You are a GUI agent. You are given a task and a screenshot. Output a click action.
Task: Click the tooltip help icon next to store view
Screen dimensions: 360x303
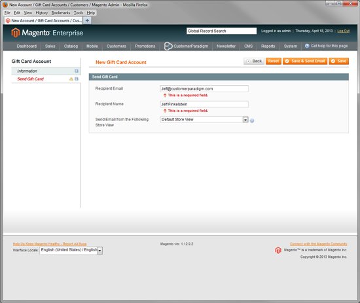[x=252, y=120]
